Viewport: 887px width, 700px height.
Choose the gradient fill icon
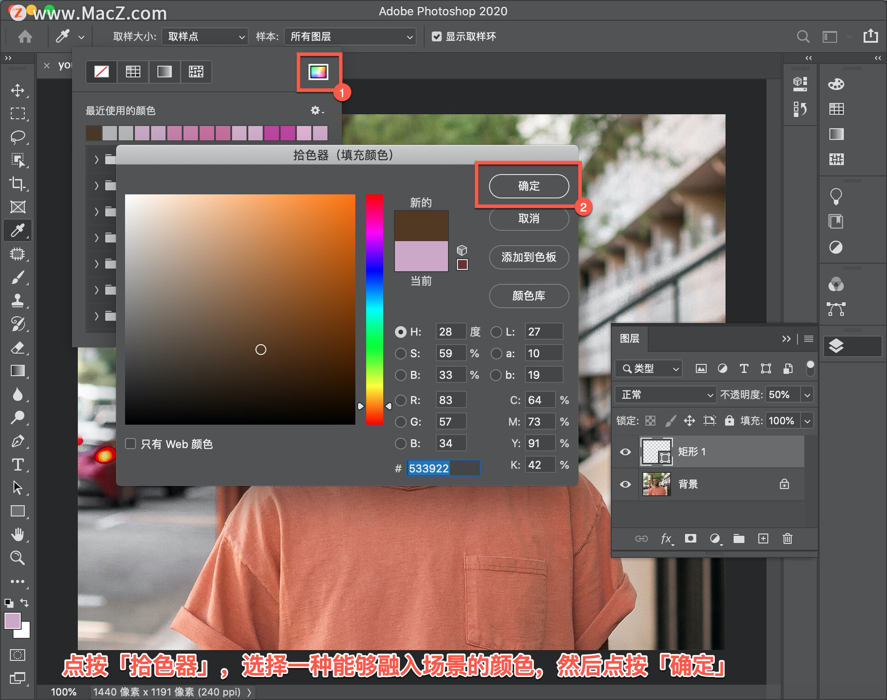click(x=164, y=72)
